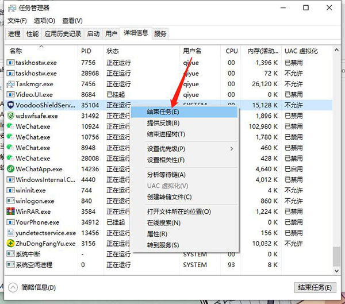Click the yundetectservice.exe file icon
The height and width of the screenshot is (304, 345).
[x=10, y=233]
